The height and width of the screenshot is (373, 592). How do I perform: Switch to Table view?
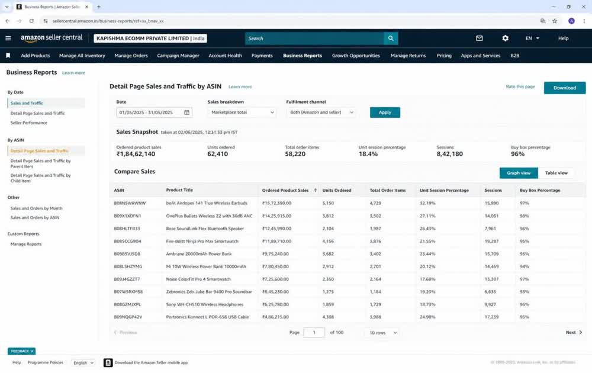coord(556,173)
